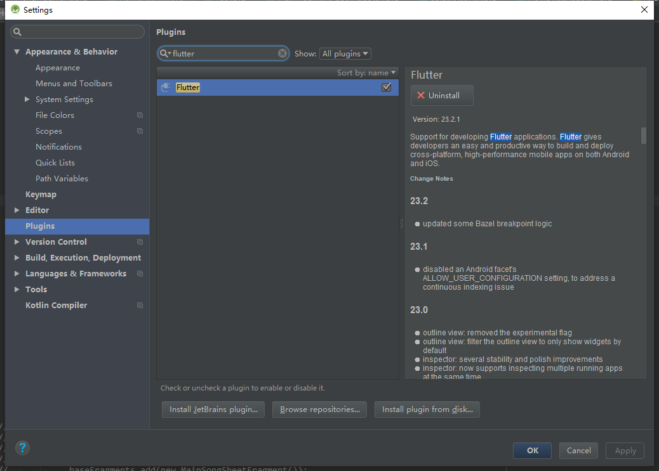Open the Show All plugins dropdown

point(345,54)
